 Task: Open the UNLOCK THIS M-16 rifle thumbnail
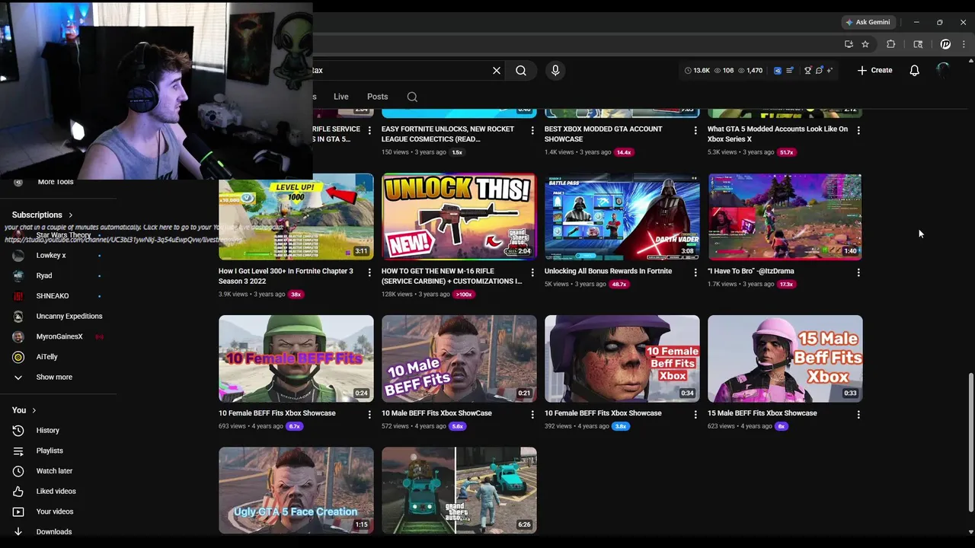(x=459, y=216)
